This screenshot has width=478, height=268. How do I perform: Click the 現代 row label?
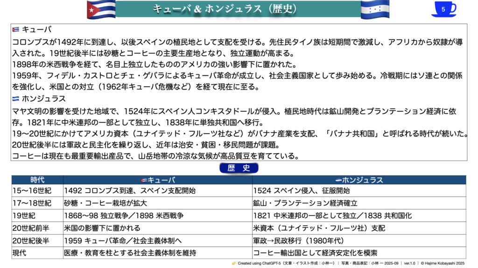20,253
